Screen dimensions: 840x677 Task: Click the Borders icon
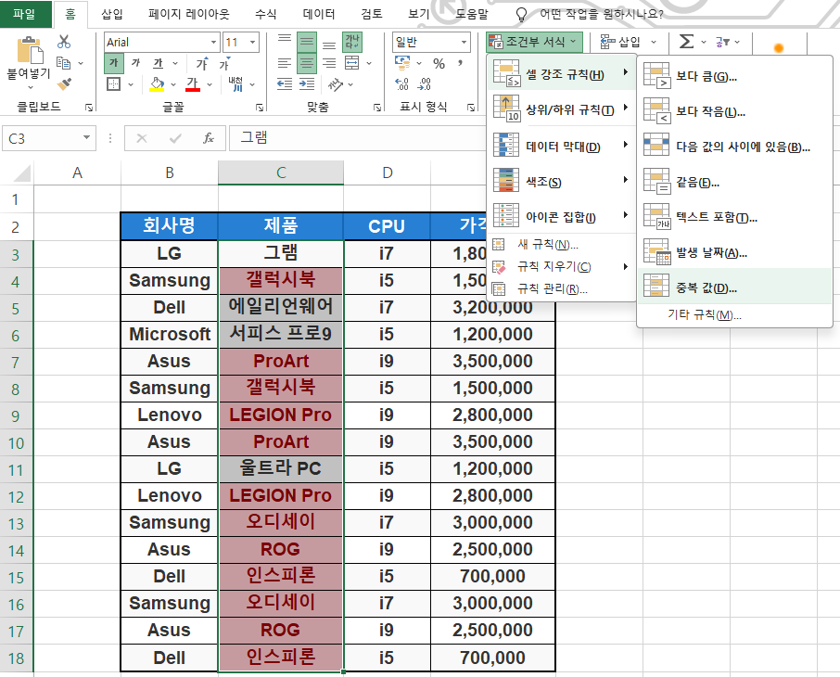[x=113, y=83]
